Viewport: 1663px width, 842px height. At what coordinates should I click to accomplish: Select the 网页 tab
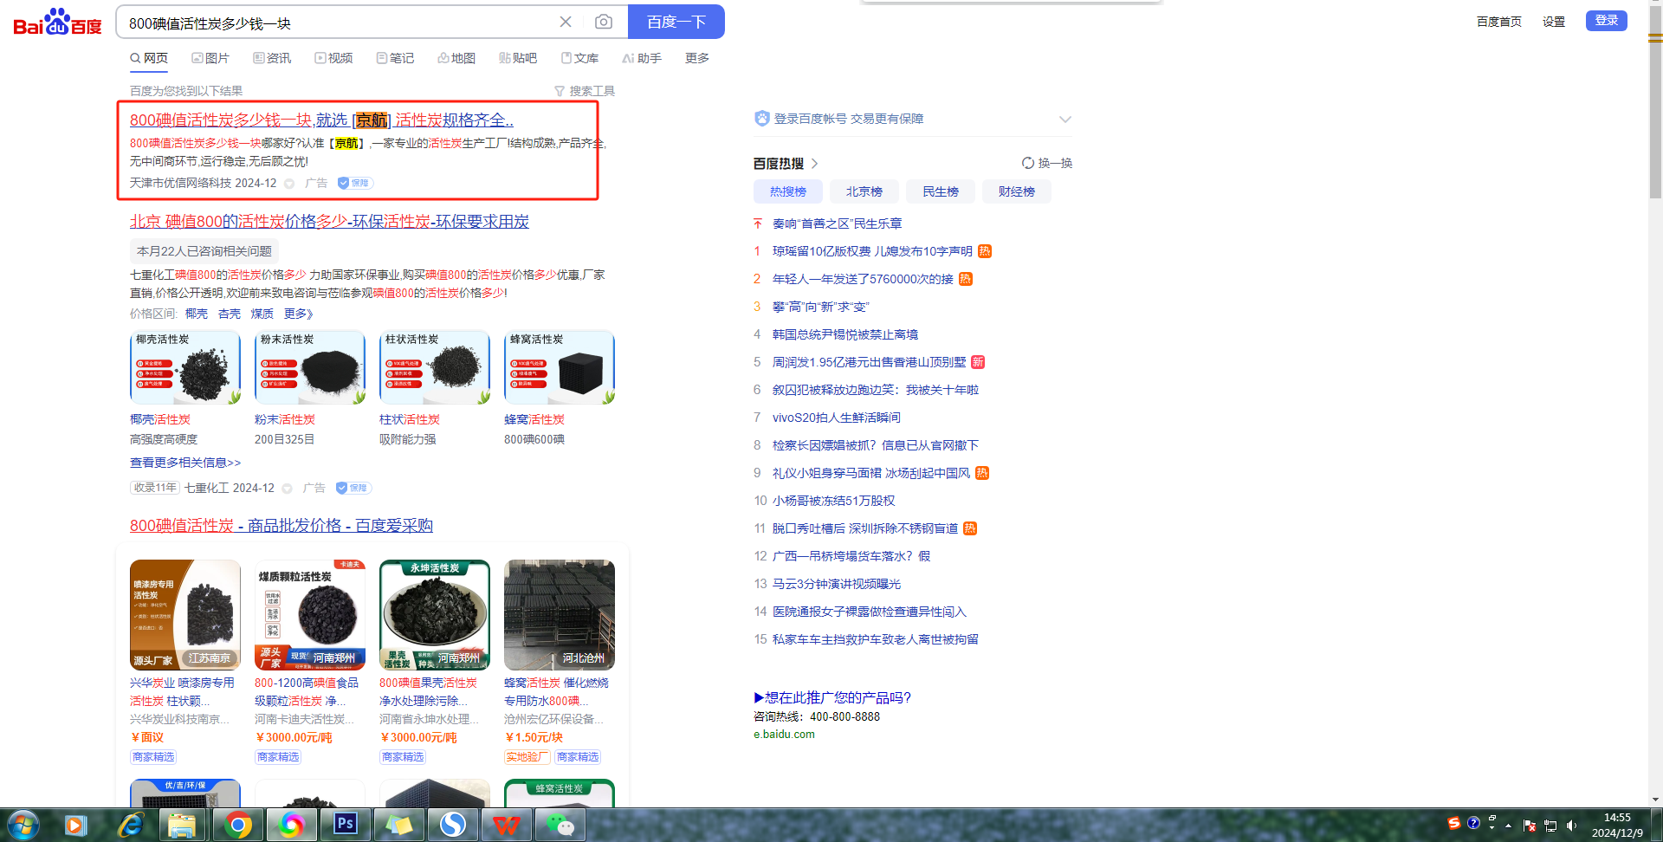pyautogui.click(x=149, y=58)
